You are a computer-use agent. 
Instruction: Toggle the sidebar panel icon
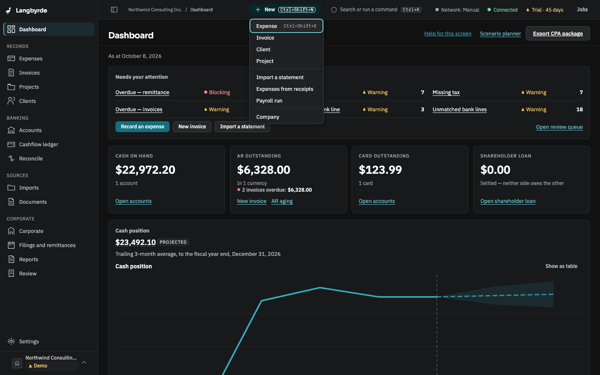114,10
